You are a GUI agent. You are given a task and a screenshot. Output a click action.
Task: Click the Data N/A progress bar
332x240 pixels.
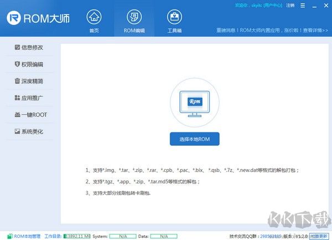164,236
